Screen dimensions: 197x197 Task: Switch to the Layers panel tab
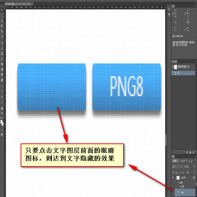[x=173, y=157]
